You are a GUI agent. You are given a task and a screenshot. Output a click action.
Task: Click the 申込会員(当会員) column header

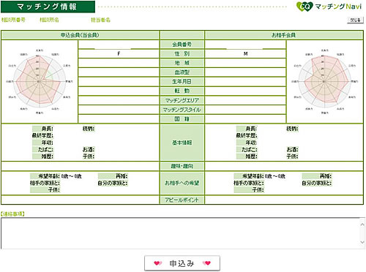click(80, 35)
